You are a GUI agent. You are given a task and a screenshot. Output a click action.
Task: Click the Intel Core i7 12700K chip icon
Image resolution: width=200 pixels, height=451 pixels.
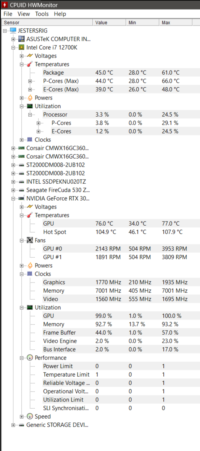21,47
